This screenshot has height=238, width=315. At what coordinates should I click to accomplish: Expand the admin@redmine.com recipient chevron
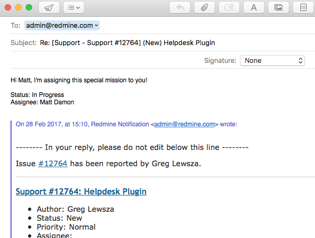tap(97, 25)
